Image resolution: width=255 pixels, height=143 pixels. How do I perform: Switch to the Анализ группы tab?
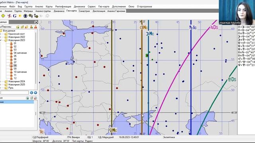click(43, 11)
